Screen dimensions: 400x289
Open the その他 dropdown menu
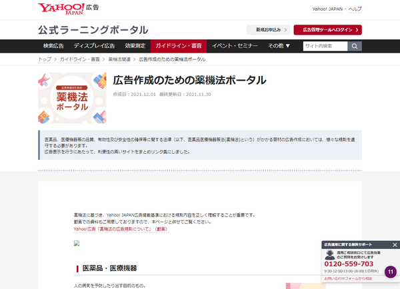point(279,46)
